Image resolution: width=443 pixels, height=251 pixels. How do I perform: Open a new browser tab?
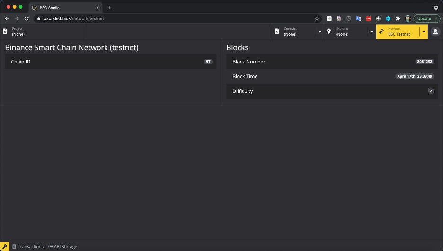109,8
